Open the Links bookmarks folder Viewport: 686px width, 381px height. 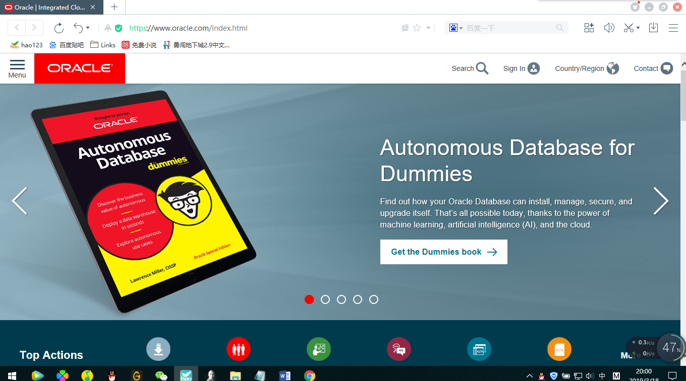click(x=103, y=45)
